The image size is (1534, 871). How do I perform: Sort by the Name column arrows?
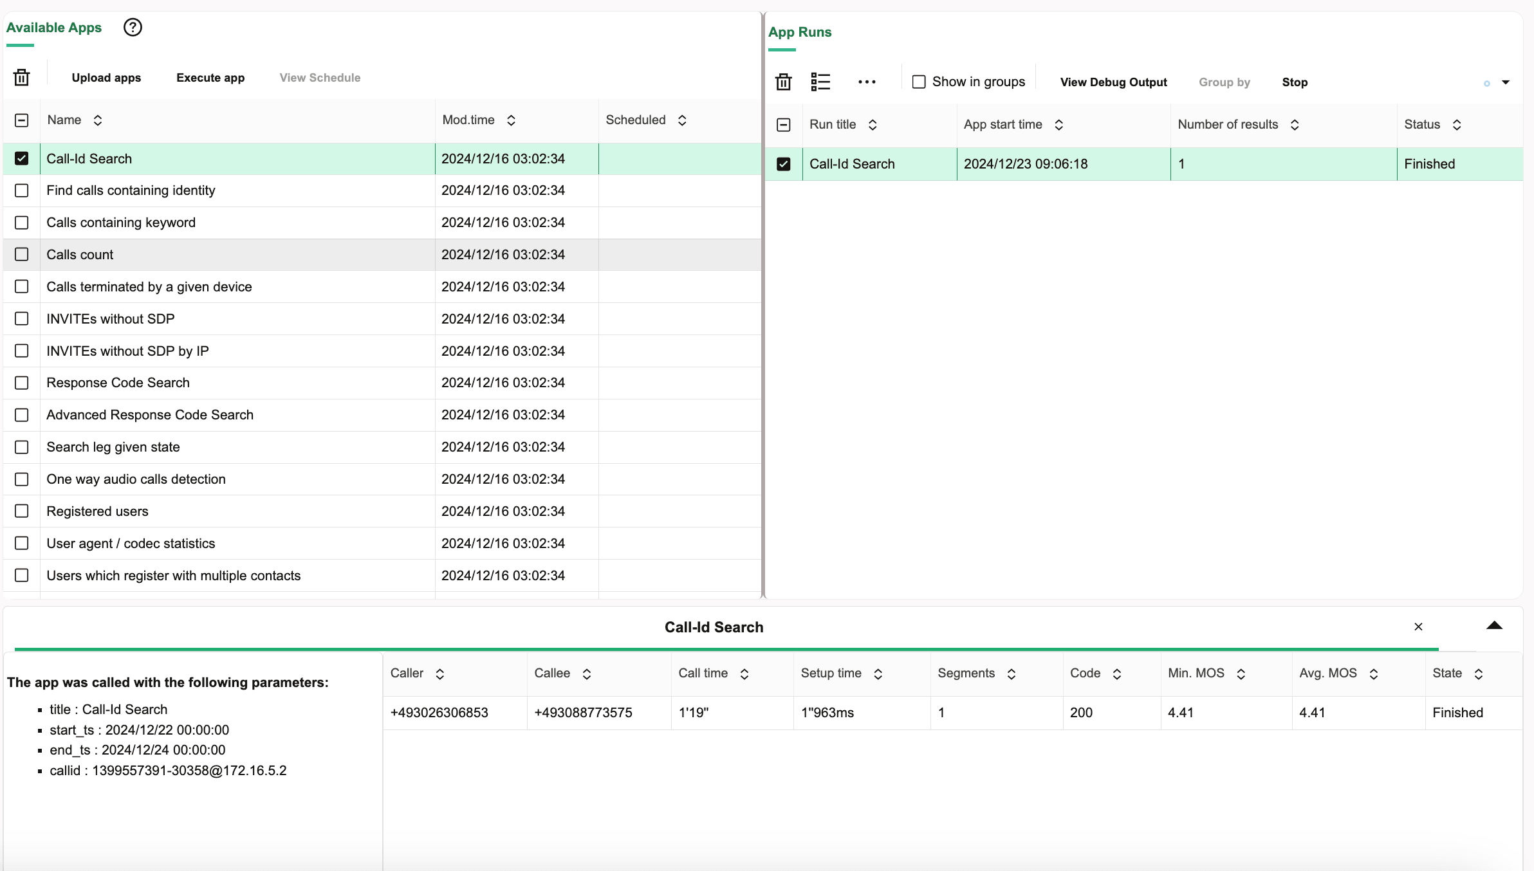[x=98, y=120]
